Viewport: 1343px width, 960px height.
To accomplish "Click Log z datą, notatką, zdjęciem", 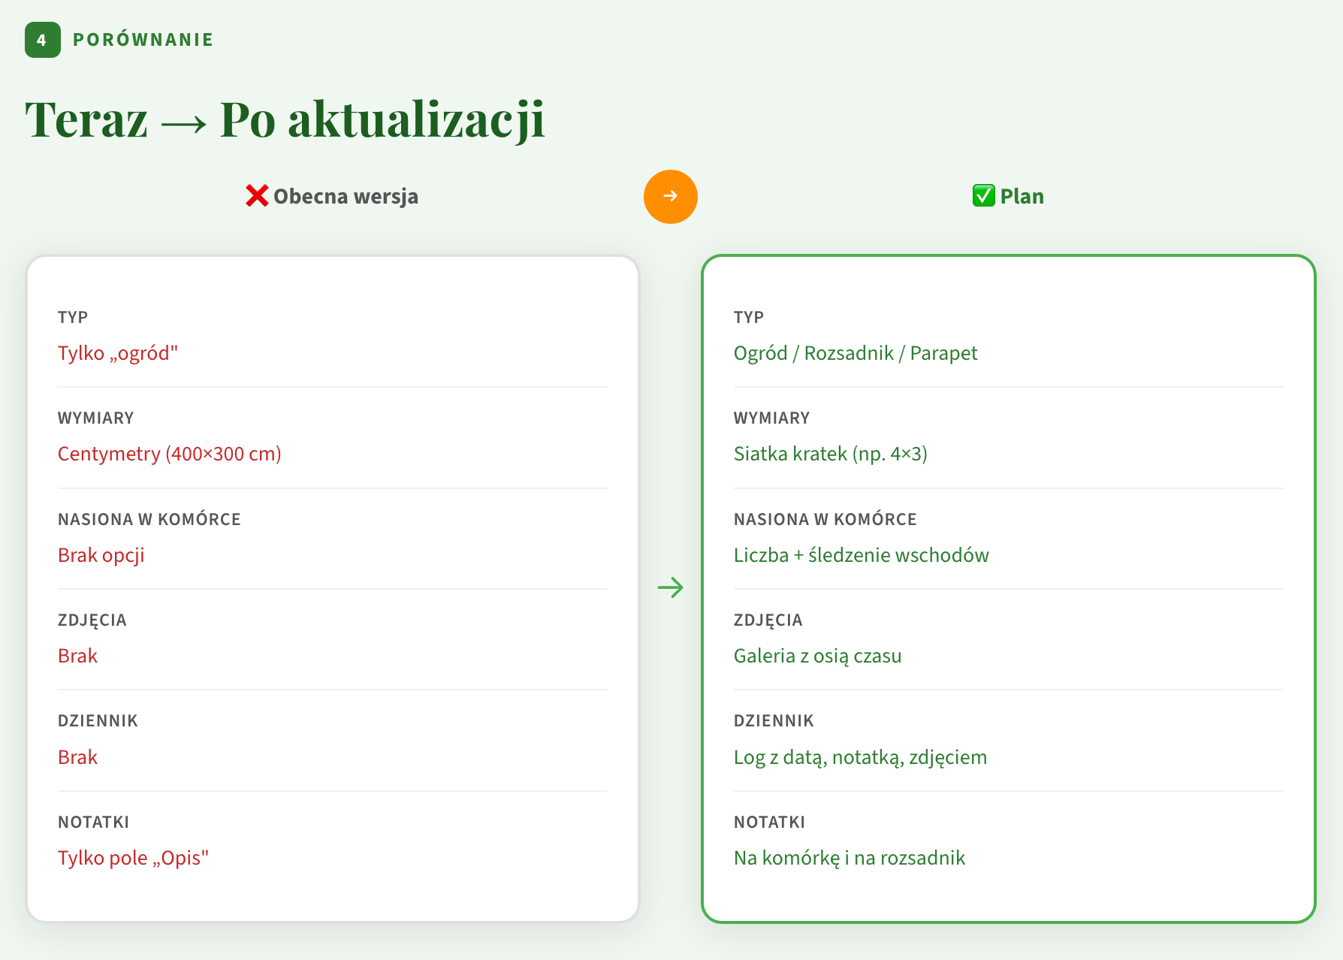I will pyautogui.click(x=860, y=757).
